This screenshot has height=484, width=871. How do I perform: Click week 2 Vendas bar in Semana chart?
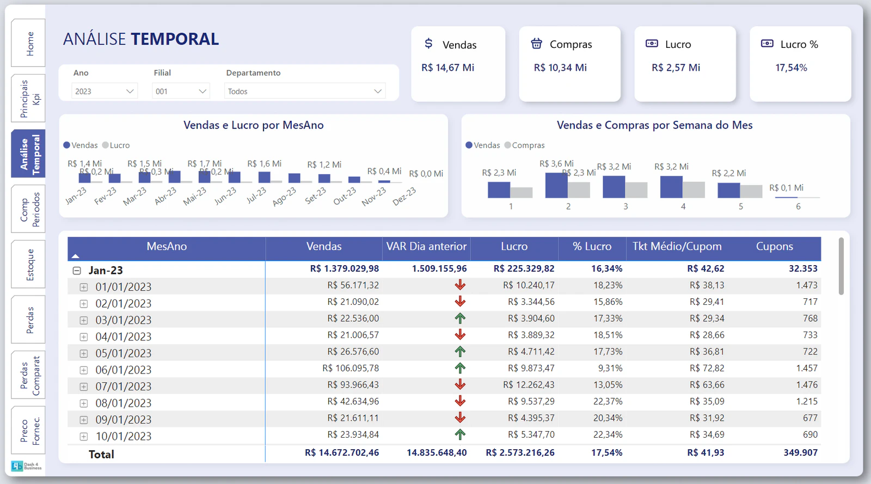pos(556,185)
